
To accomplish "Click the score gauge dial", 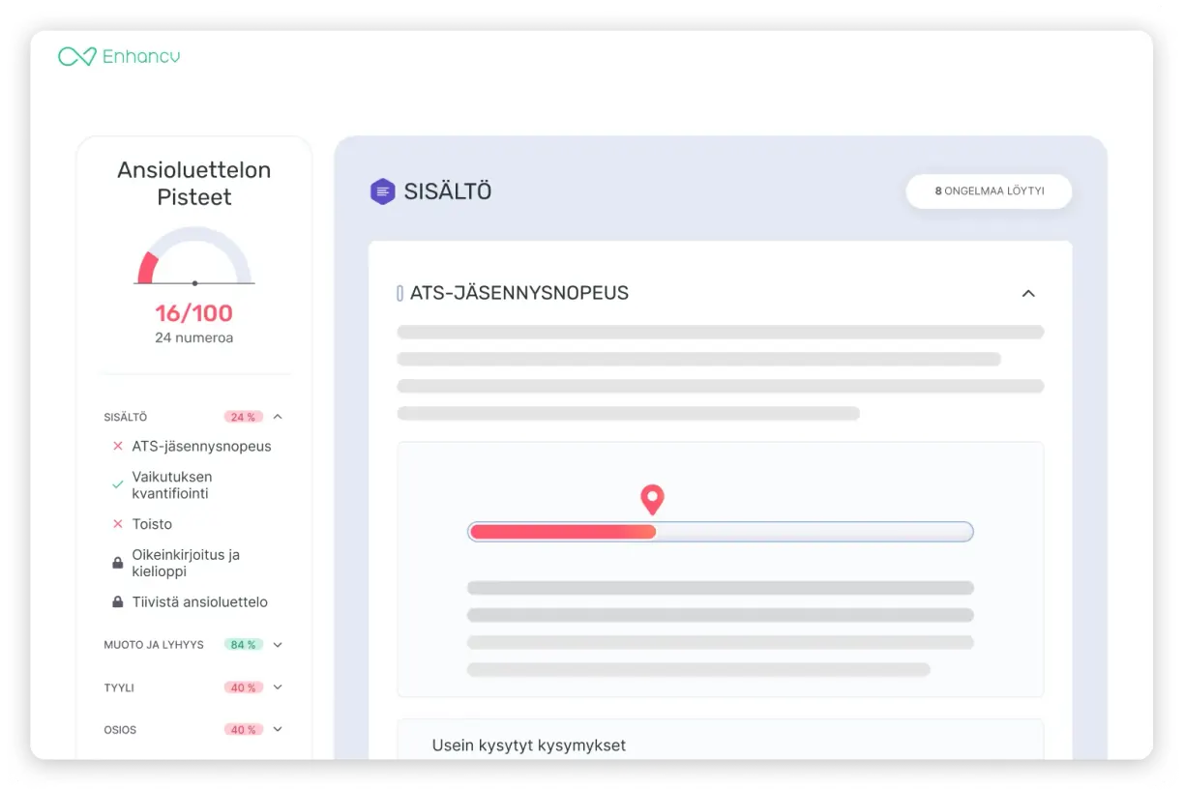I will pos(194,256).
